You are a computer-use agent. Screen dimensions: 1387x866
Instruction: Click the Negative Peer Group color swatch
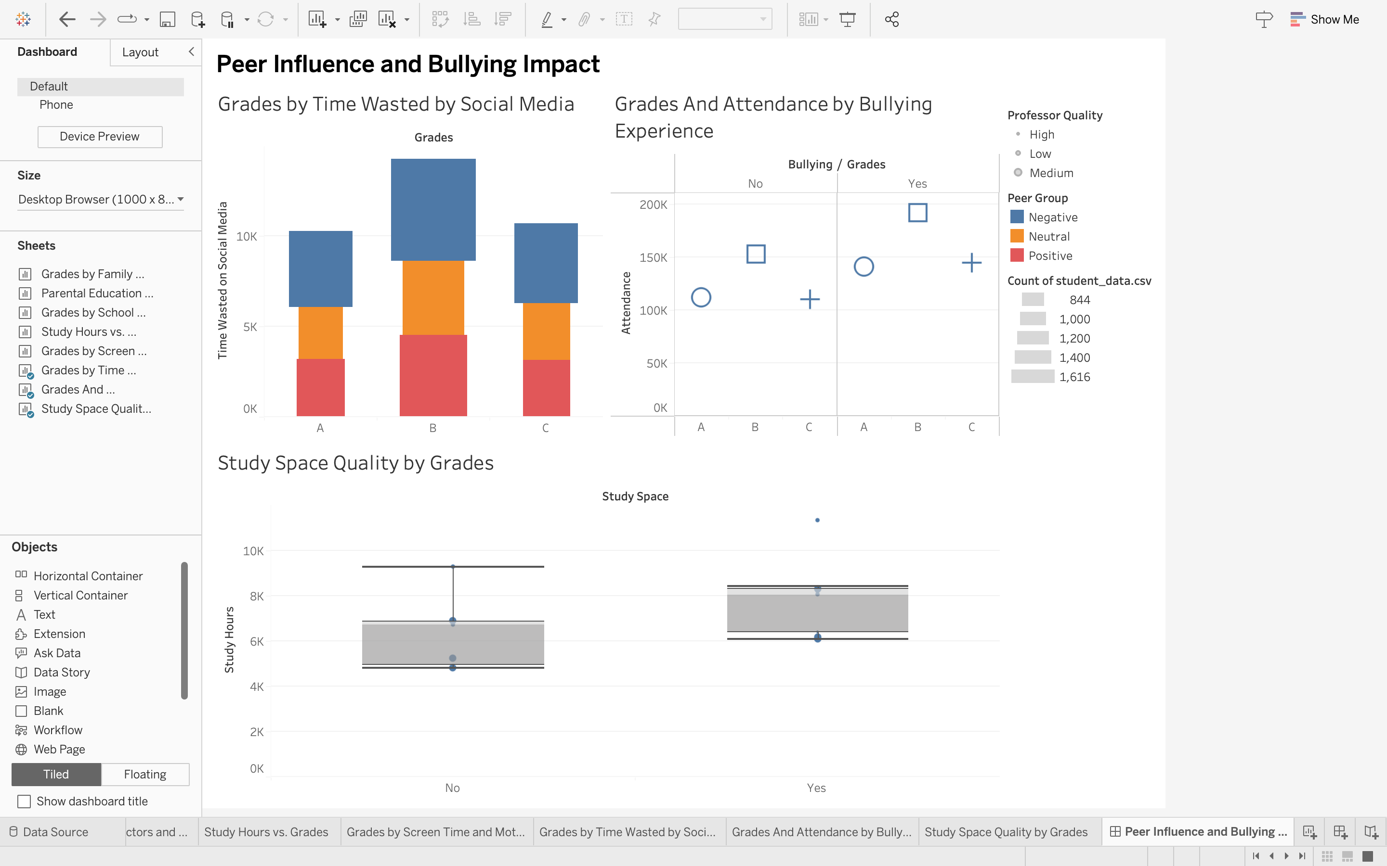pos(1017,217)
